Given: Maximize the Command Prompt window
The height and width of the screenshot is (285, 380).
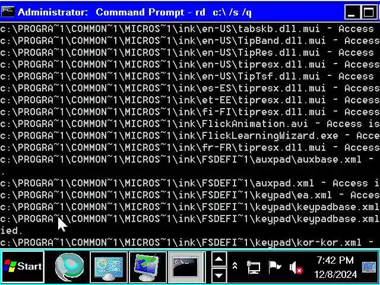Looking at the screenshot, I should tap(368, 12).
